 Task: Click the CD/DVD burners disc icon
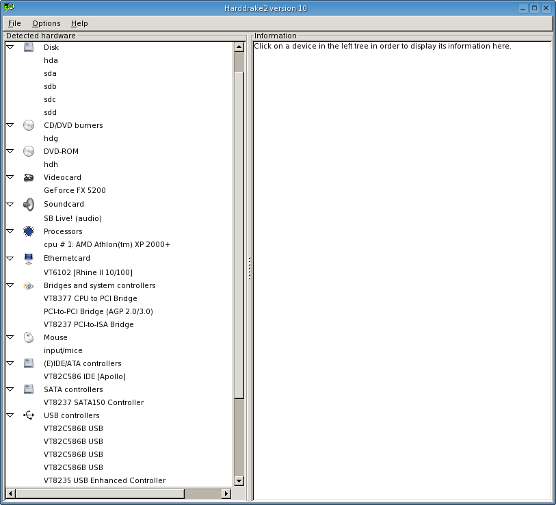28,125
